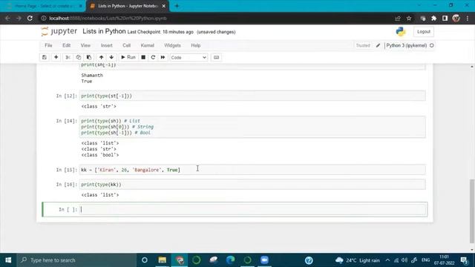Click the kk list assignment cell

click(x=252, y=170)
